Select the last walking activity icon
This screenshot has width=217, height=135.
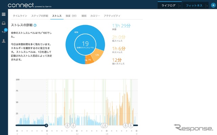pyautogui.click(x=131, y=126)
